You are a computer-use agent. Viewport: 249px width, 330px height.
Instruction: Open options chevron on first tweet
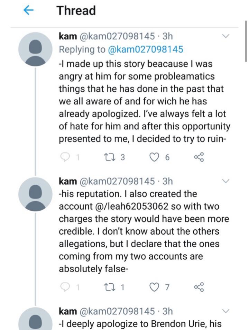tap(225, 36)
